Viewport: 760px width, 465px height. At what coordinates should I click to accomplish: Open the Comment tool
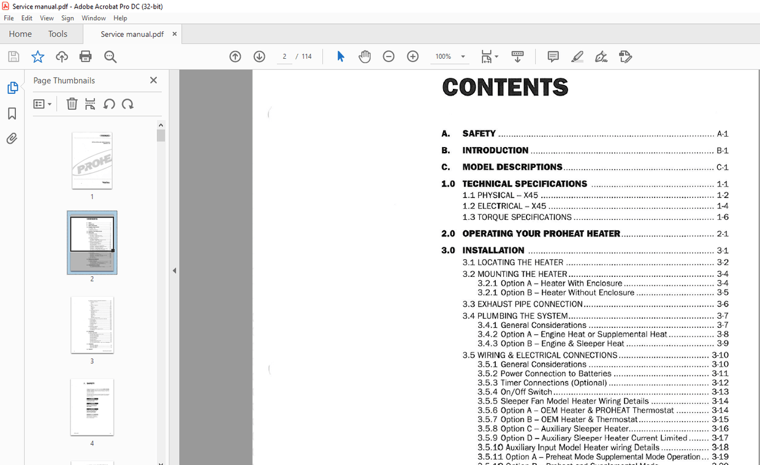click(552, 56)
